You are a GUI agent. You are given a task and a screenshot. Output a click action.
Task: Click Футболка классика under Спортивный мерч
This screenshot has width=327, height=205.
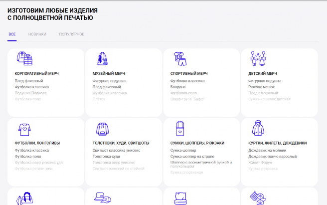(187, 81)
